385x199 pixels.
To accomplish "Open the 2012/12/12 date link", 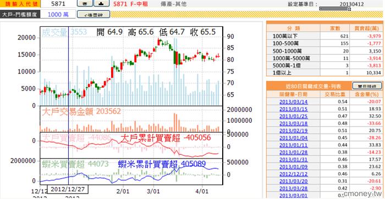I will click(x=293, y=174).
